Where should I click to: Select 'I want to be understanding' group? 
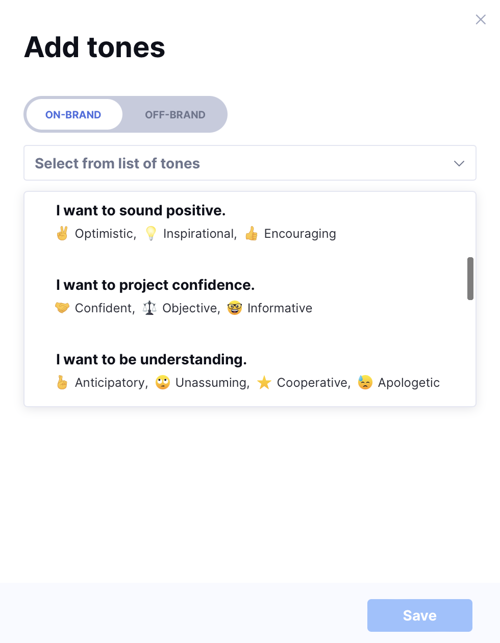tap(151, 359)
